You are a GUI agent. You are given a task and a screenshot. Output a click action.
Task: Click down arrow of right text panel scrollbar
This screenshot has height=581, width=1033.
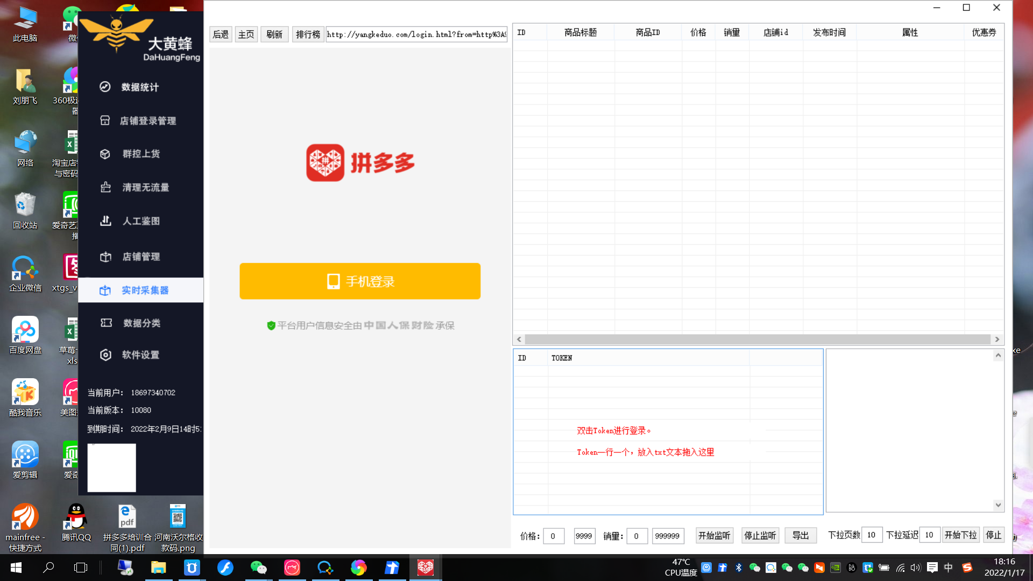[x=998, y=505]
